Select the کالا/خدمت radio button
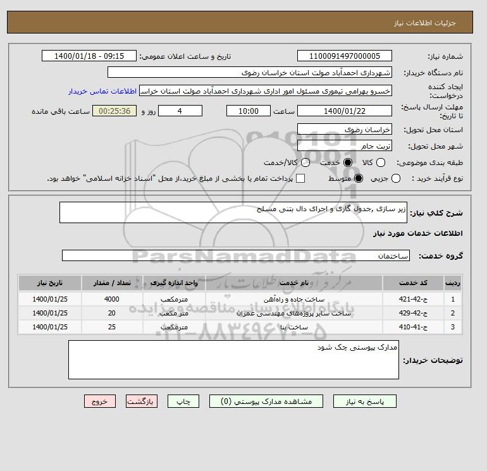 point(305,162)
